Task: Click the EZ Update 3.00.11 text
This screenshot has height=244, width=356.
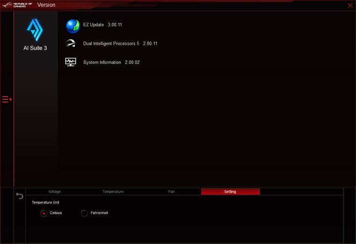Action: [x=102, y=25]
